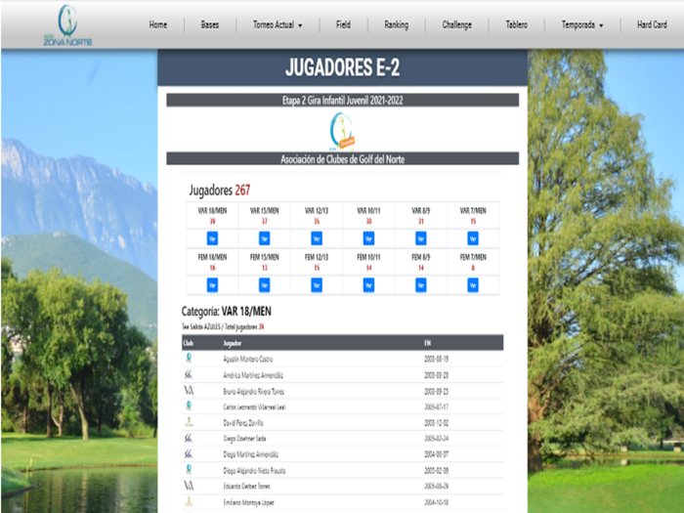Click the ACGN Zona Norte logo
684x513 pixels.
[67, 25]
